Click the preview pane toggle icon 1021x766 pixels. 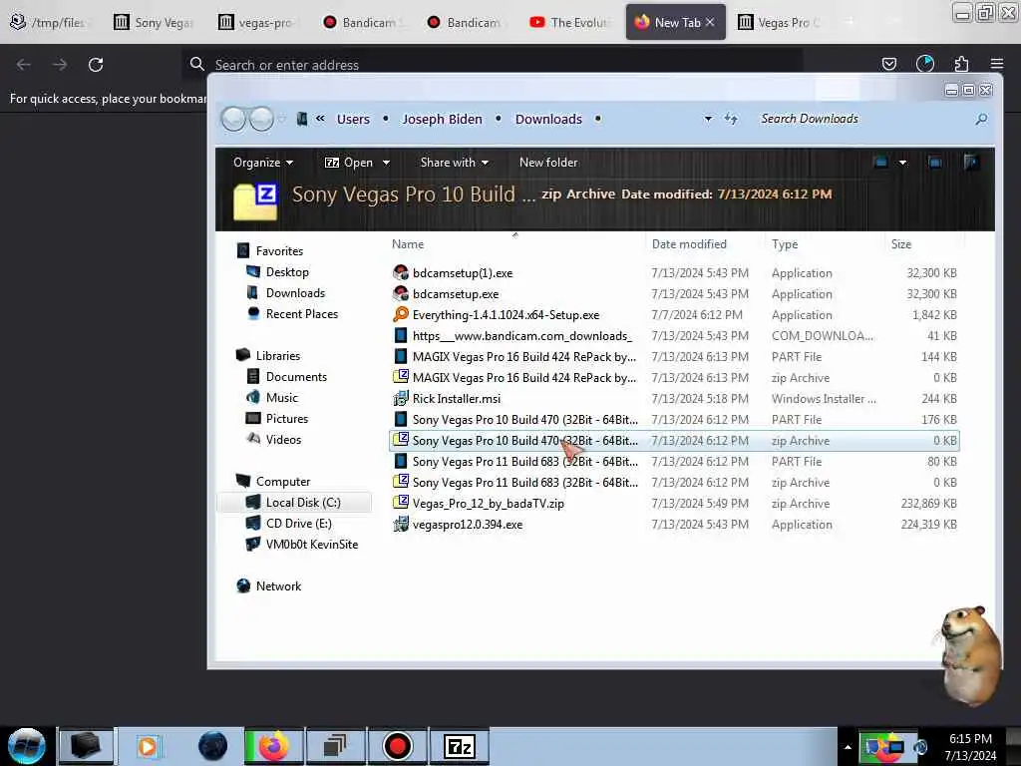935,163
